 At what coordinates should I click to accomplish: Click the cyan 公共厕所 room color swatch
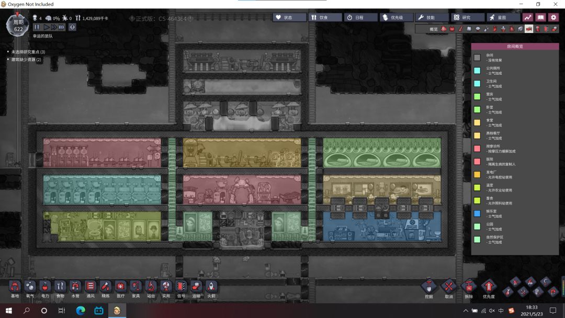tap(477, 71)
